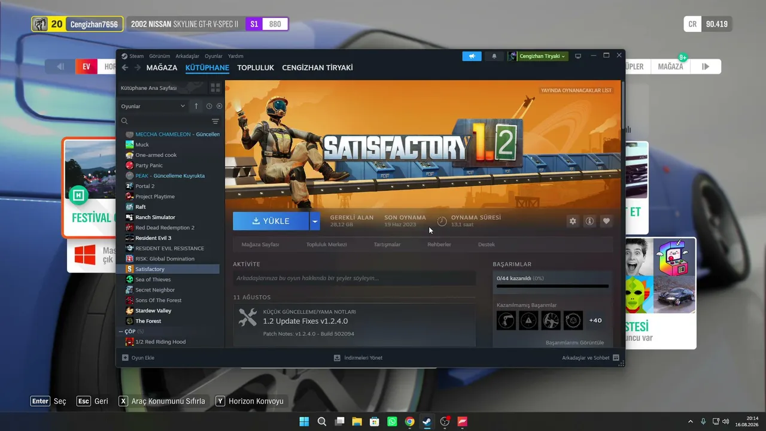
Task: Select the KÜTÜPHANE tab
Action: [207, 68]
